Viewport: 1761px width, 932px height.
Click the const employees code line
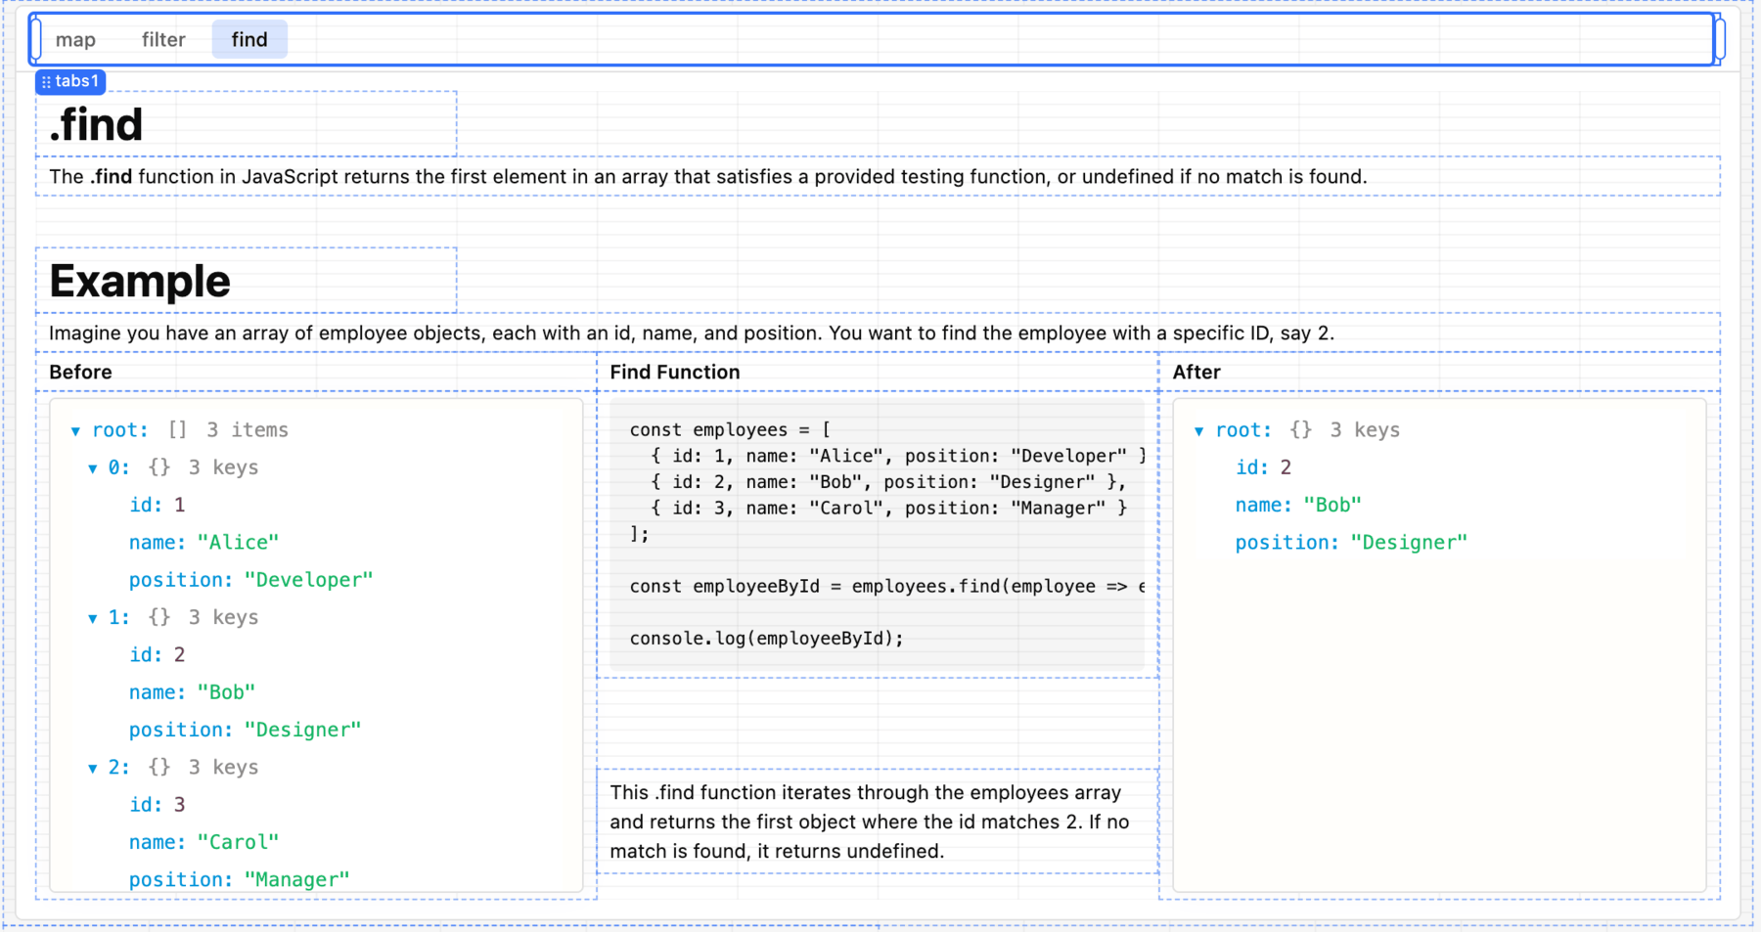[x=730, y=430]
